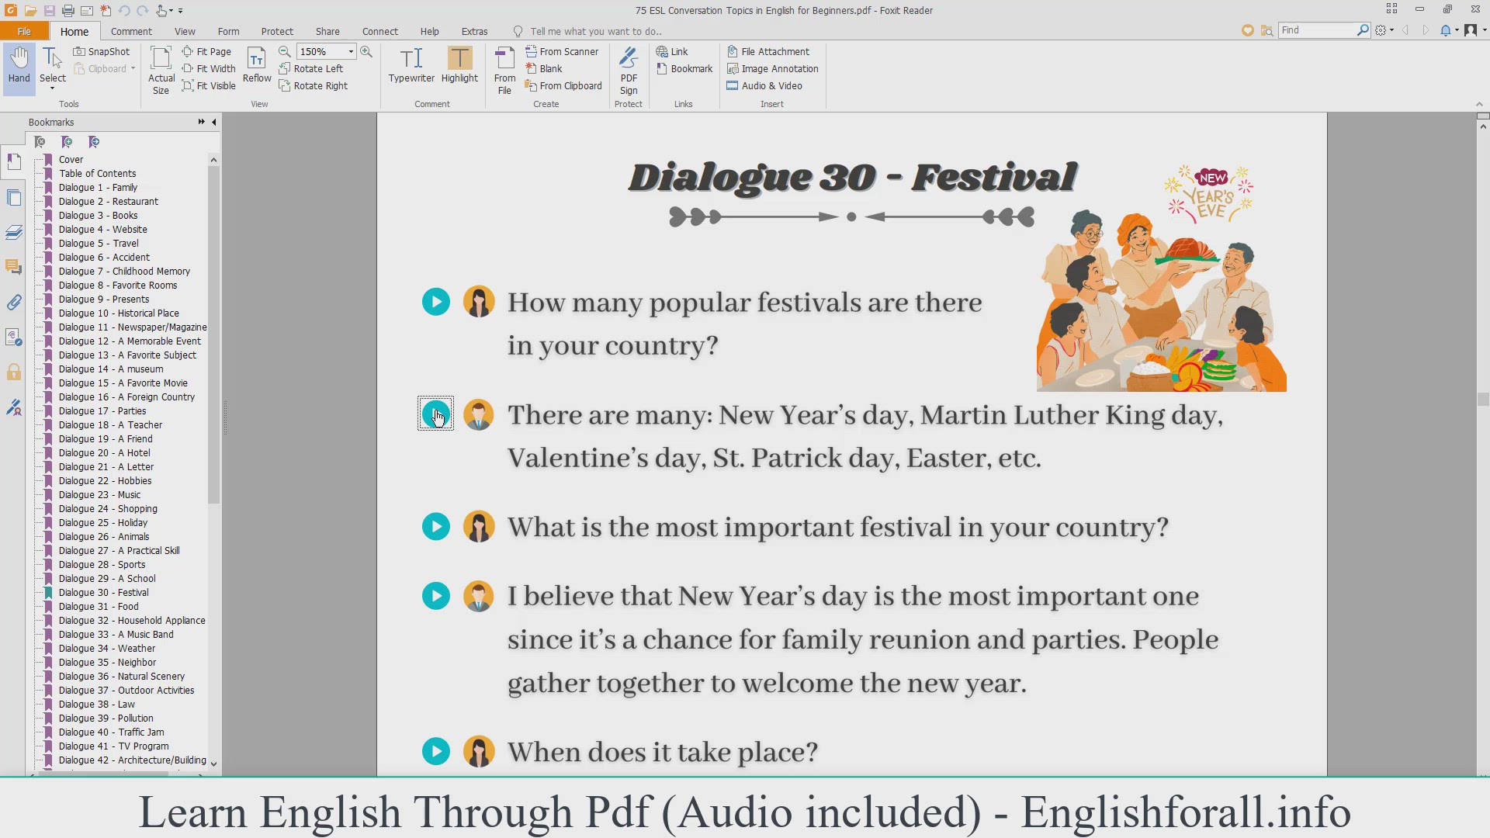Activate the Highlight tool

coord(459,65)
